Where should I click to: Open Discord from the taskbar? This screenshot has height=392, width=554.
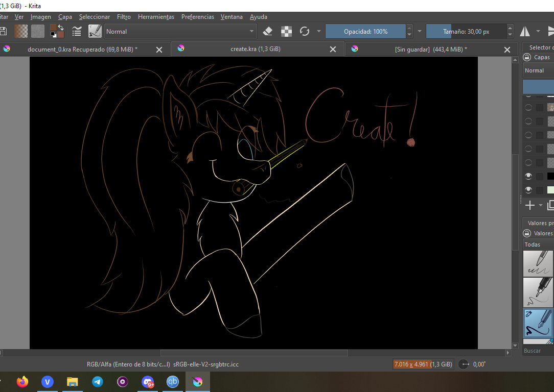pyautogui.click(x=148, y=381)
